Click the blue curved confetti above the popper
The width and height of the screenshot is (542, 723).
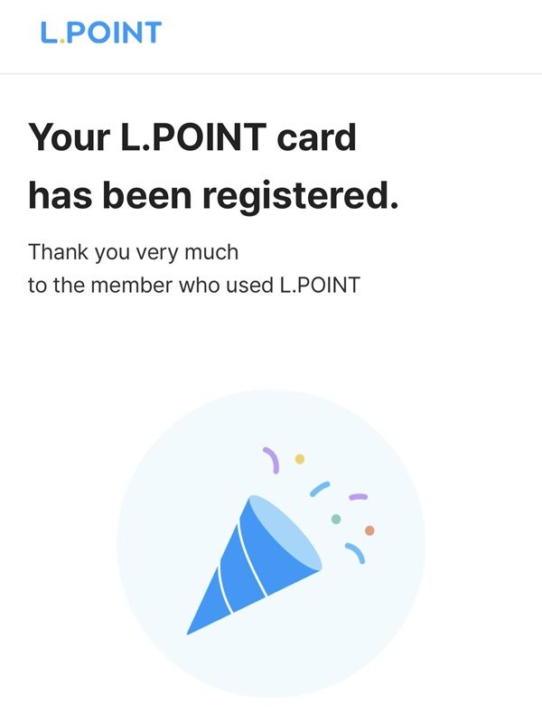(x=321, y=488)
